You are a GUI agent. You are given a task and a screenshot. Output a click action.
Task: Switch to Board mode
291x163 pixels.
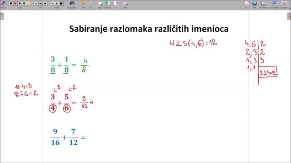(x=247, y=5)
